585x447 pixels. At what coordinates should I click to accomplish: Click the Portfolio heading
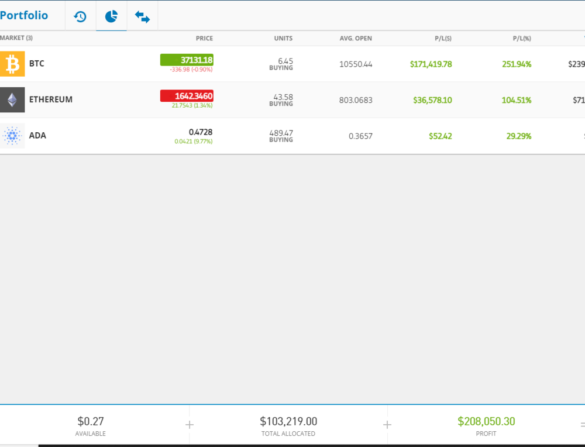coord(24,16)
